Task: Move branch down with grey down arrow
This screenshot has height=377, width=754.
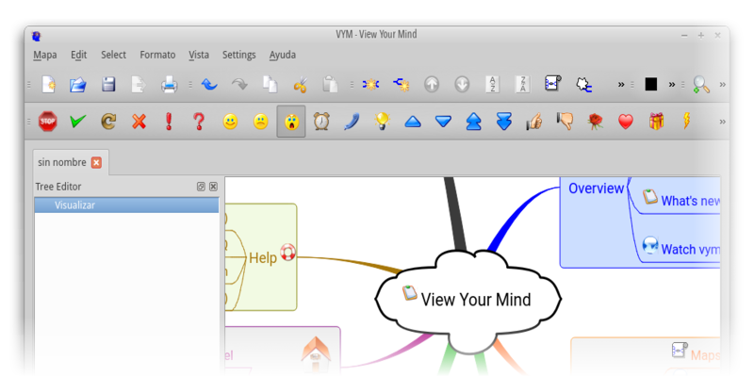Action: point(462,85)
